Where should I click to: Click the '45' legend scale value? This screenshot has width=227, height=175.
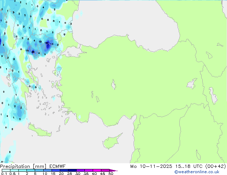click(x=102, y=174)
